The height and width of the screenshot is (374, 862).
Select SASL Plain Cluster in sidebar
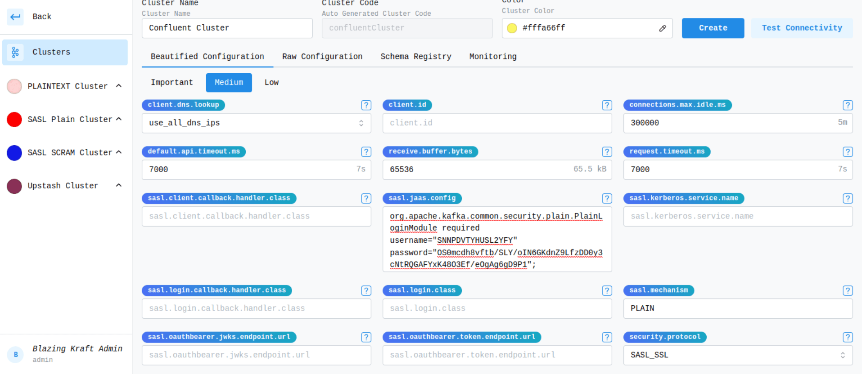coord(70,120)
